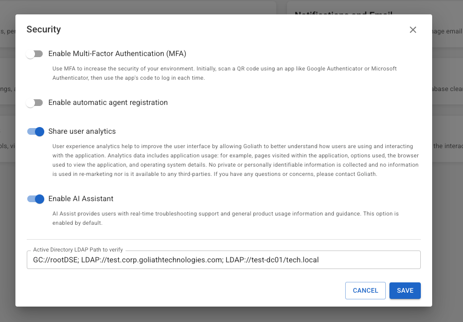Toggle off Enable AI Assistant
Image resolution: width=463 pixels, height=322 pixels.
pyautogui.click(x=35, y=199)
